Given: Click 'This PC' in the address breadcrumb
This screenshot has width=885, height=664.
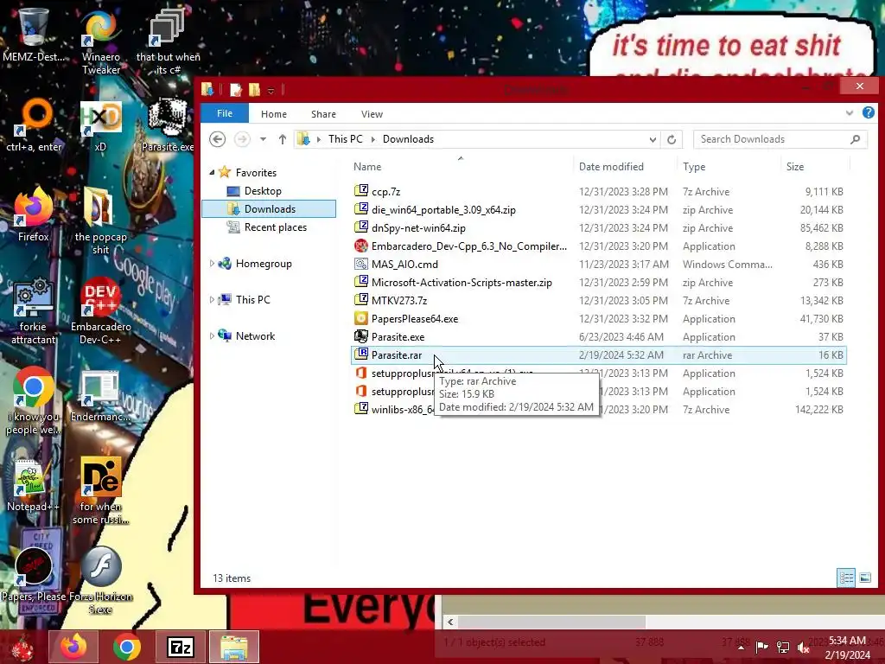Looking at the screenshot, I should coord(346,139).
